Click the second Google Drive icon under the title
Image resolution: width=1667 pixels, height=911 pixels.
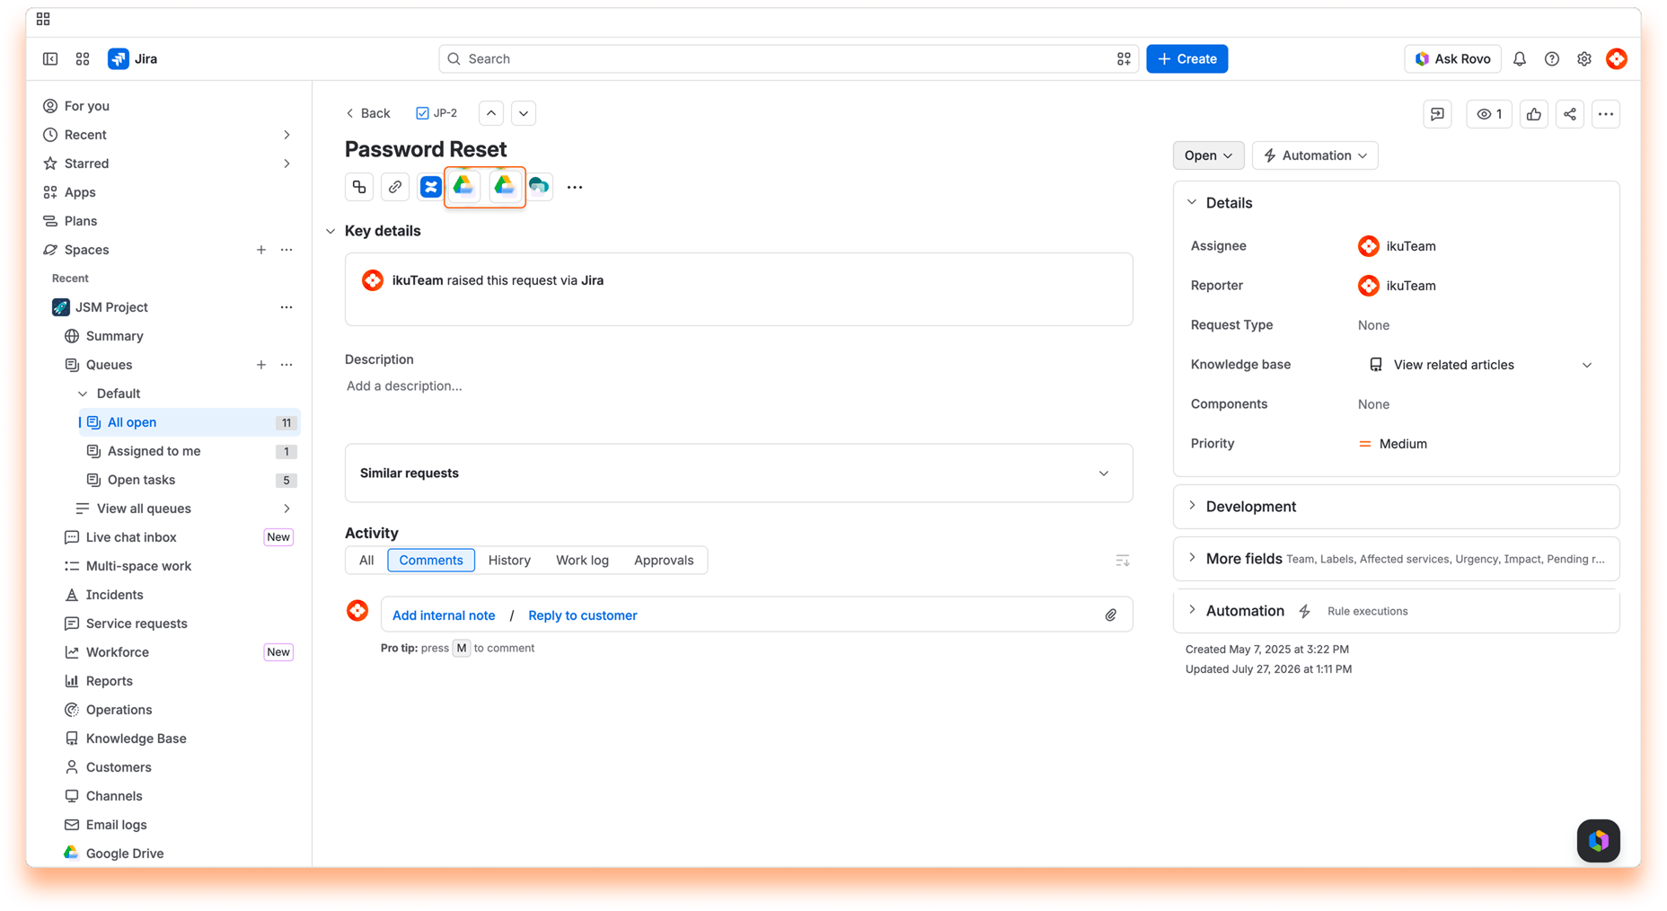click(505, 186)
